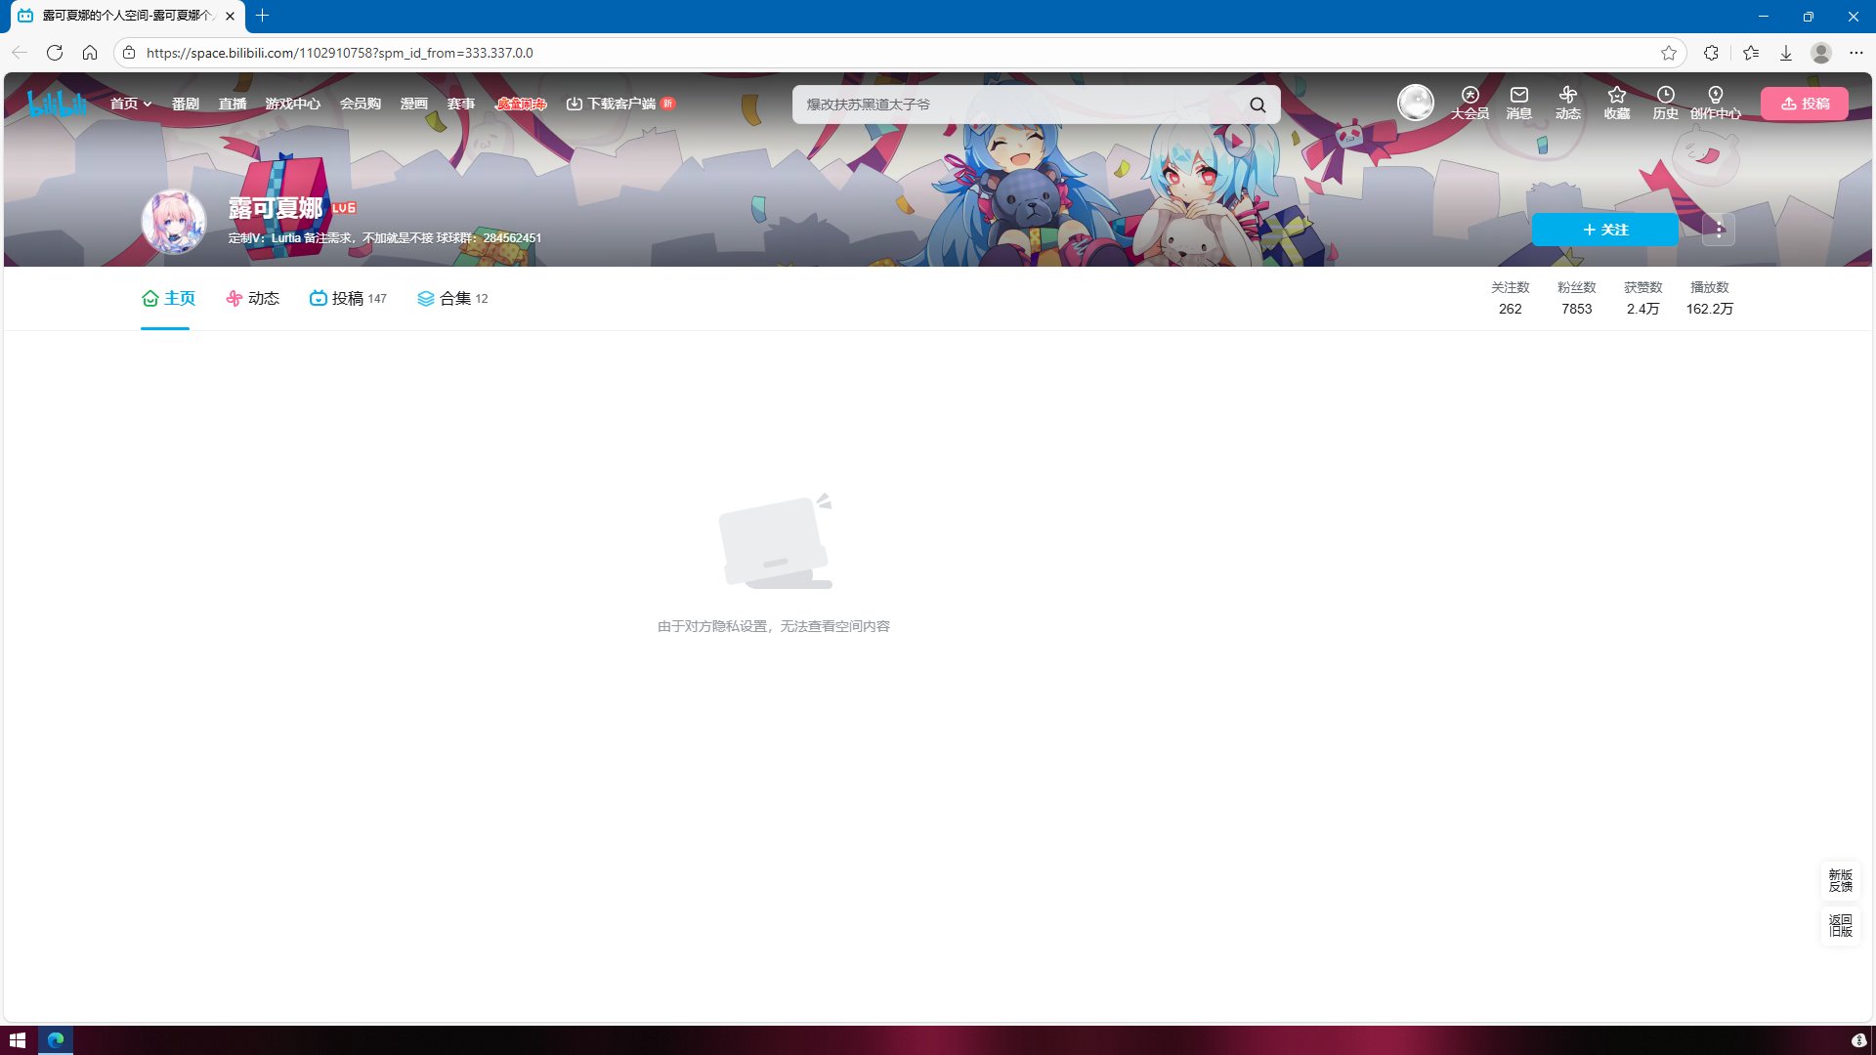Click 新版反馈 feedback button
Viewport: 1876px width, 1055px height.
coord(1840,880)
